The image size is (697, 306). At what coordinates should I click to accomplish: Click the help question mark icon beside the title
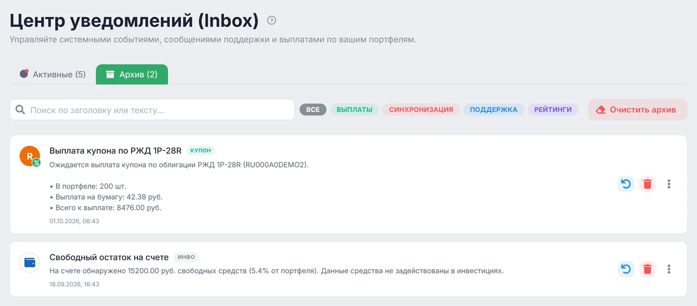[x=271, y=20]
